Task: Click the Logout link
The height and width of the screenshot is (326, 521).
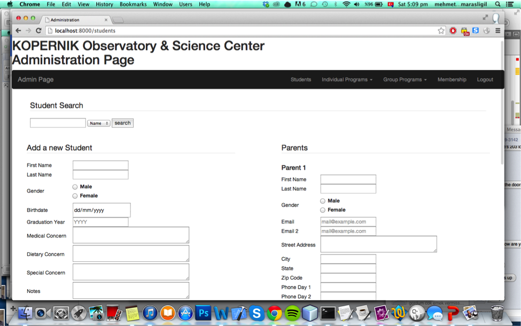Action: pos(485,79)
